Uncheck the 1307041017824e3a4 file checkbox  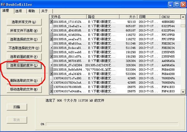[x=51, y=83]
